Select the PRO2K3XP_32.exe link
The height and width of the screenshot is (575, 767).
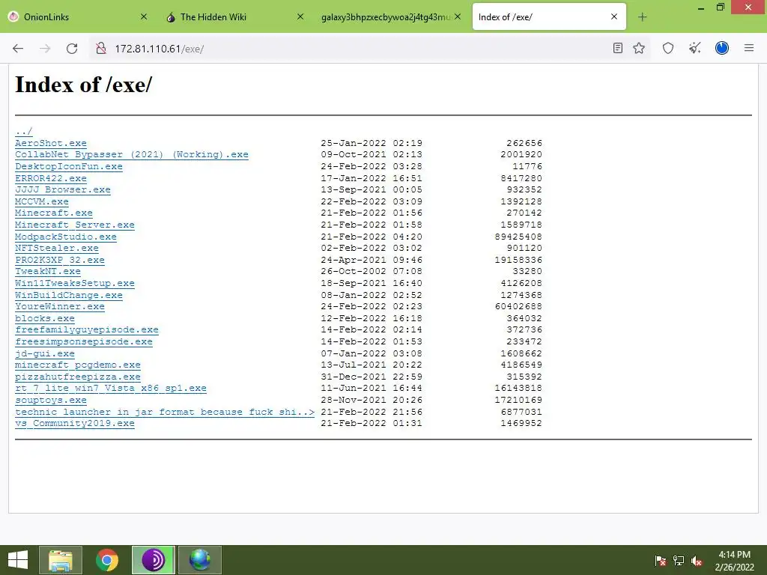point(60,260)
